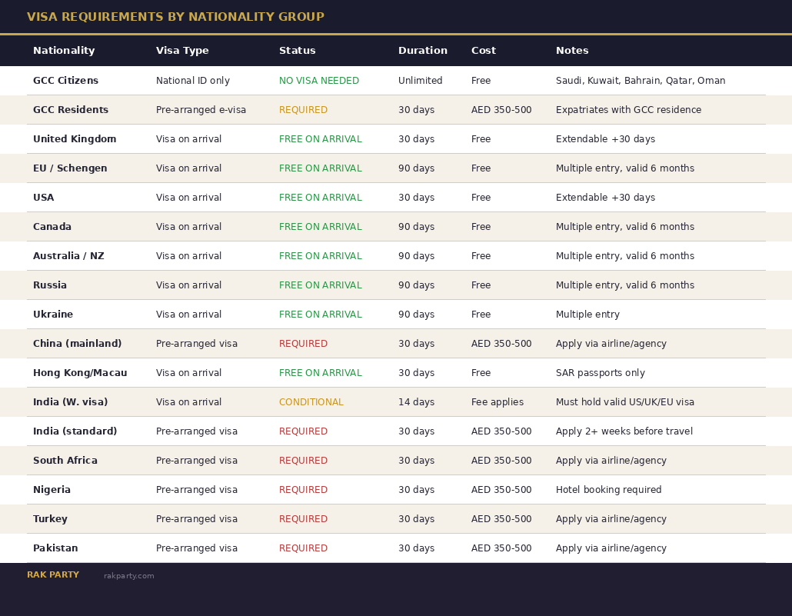Image resolution: width=792 pixels, height=616 pixels.
Task: Open the rakparty.com link in footer
Action: click(128, 576)
